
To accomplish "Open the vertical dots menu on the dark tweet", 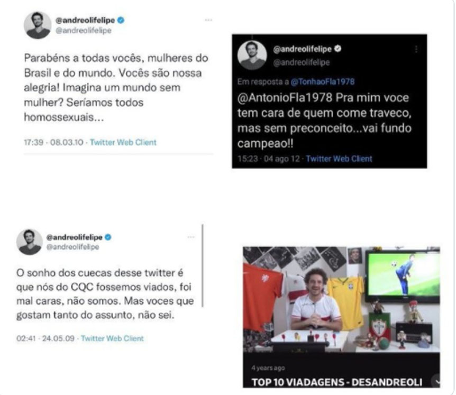I will pos(416,49).
